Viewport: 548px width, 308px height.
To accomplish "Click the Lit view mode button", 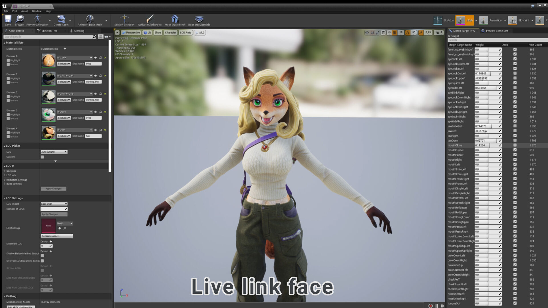I will pyautogui.click(x=147, y=33).
